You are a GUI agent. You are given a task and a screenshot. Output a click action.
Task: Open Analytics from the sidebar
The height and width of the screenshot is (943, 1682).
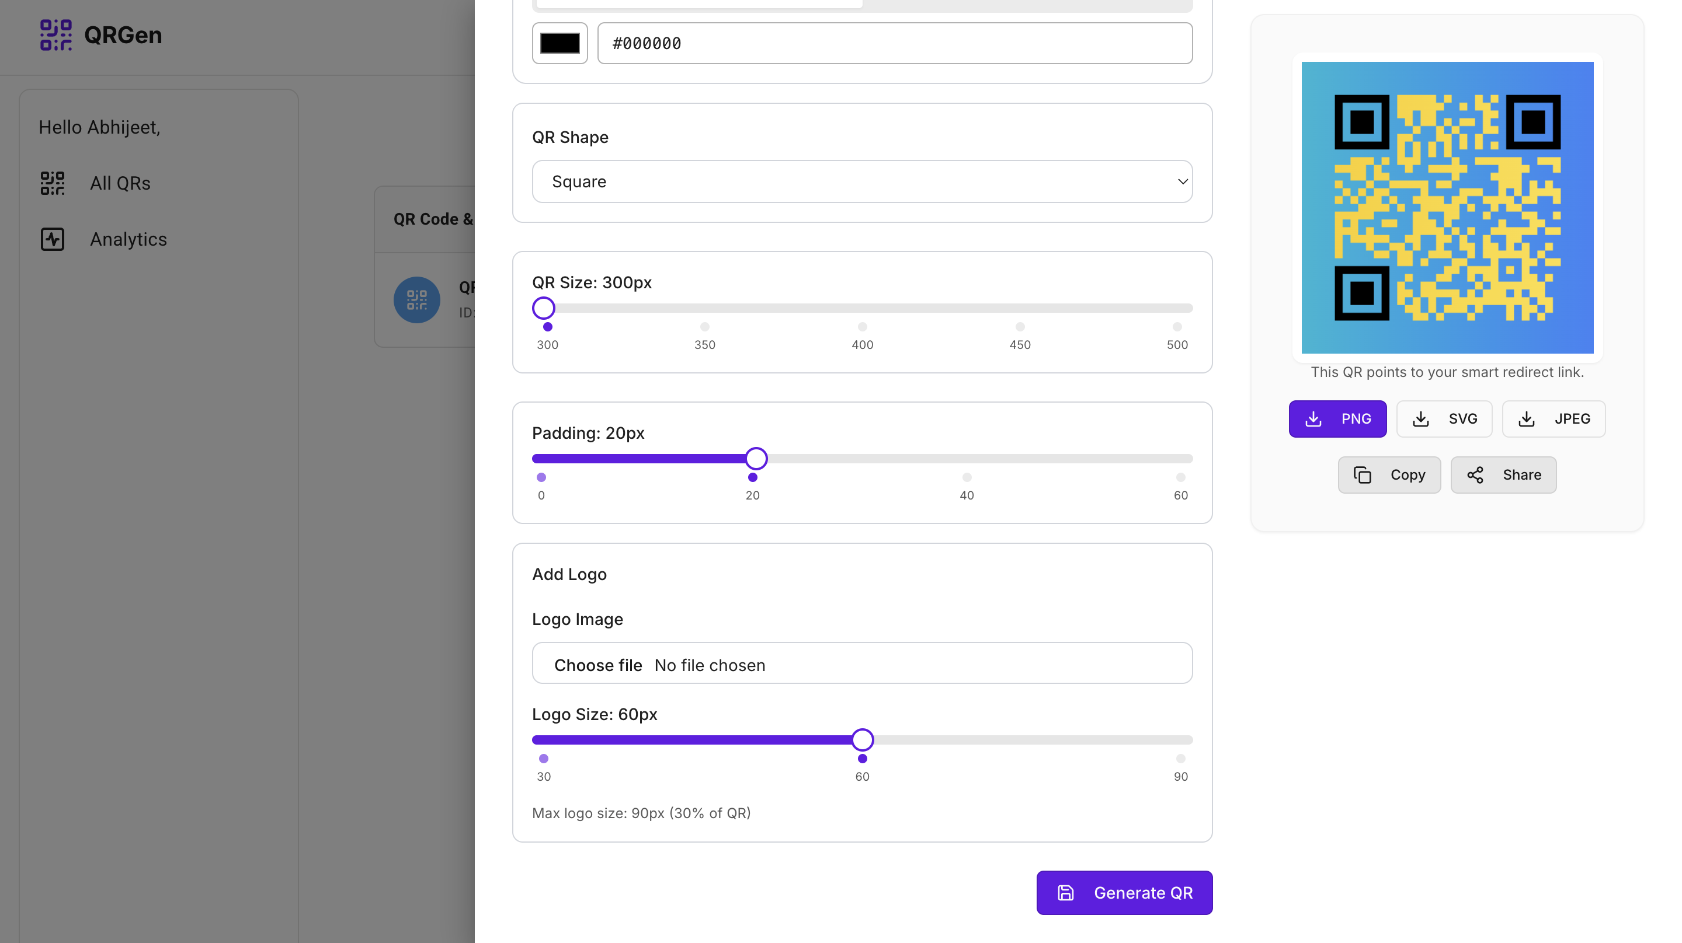(x=128, y=239)
